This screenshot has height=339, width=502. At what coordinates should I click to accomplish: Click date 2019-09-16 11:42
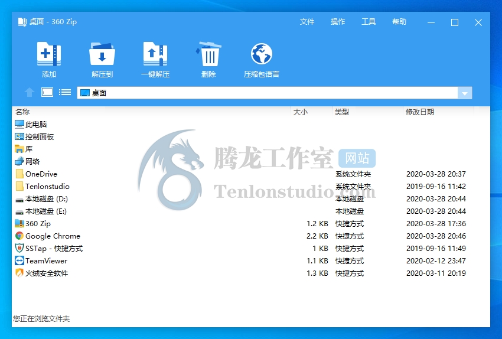[x=436, y=186]
